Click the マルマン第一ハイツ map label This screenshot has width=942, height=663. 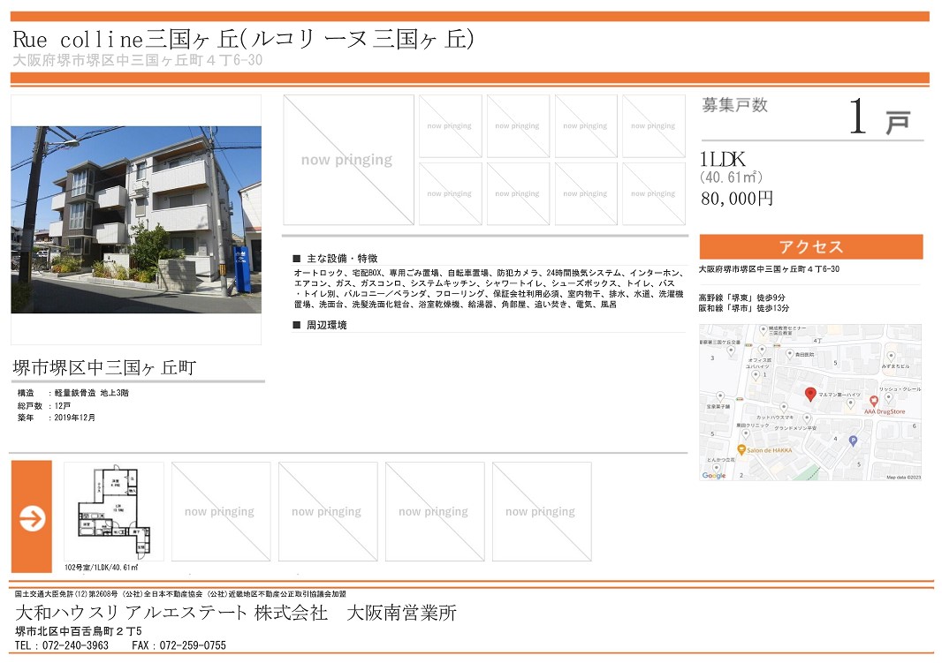point(839,395)
